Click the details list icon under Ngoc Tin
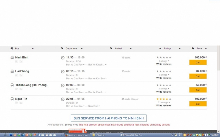This screenshot has width=220, height=137. click(17, 103)
